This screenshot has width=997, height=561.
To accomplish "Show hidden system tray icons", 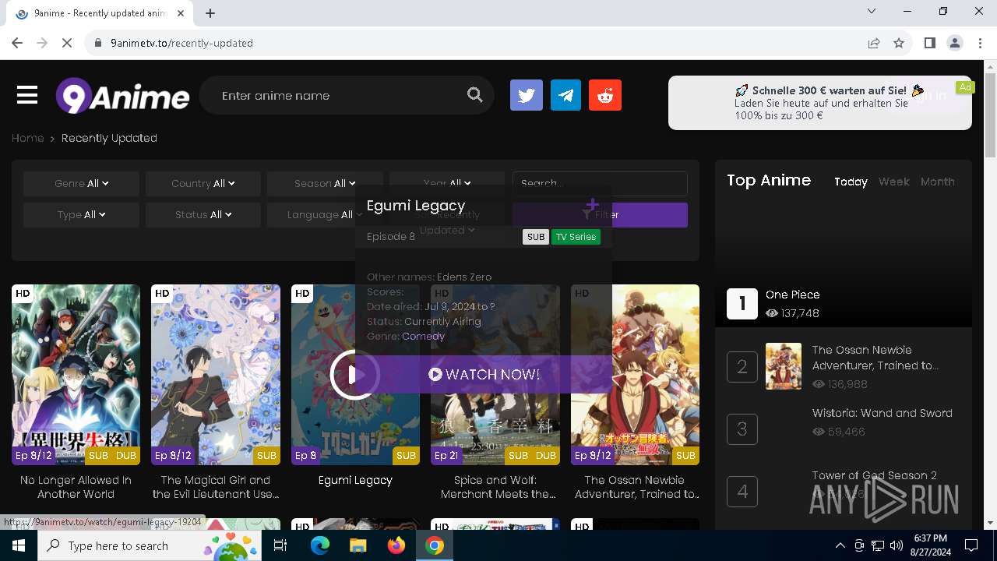I will (840, 545).
